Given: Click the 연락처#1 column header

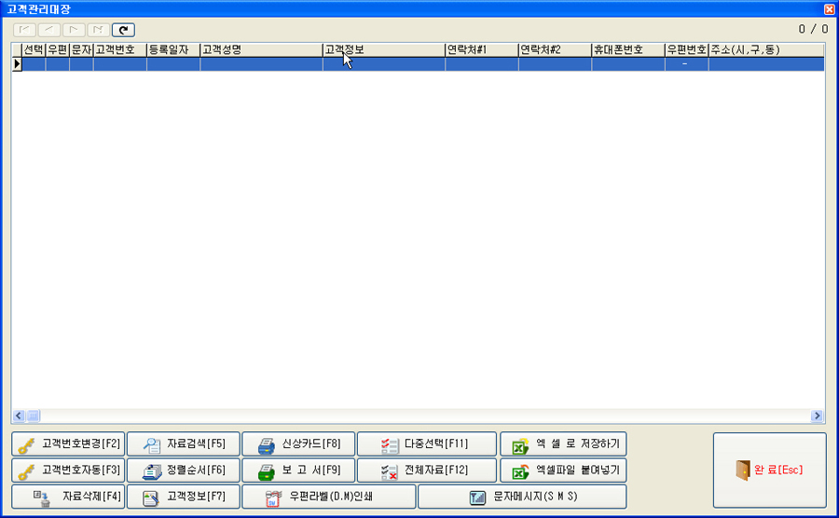Looking at the screenshot, I should coord(482,49).
